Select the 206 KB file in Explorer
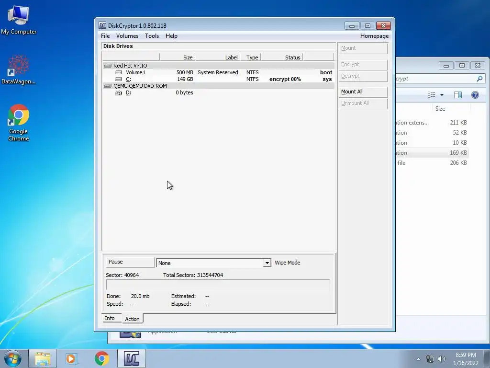This screenshot has height=368, width=490. 432,163
